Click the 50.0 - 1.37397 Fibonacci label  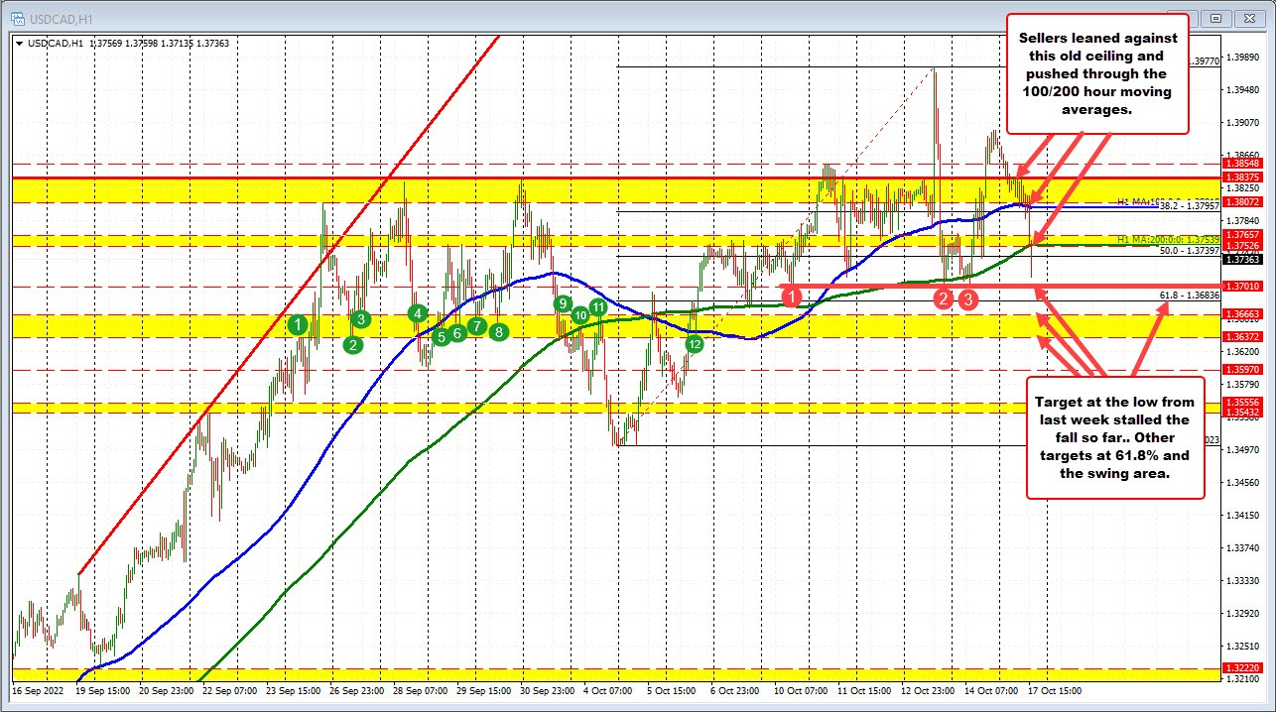point(1188,252)
